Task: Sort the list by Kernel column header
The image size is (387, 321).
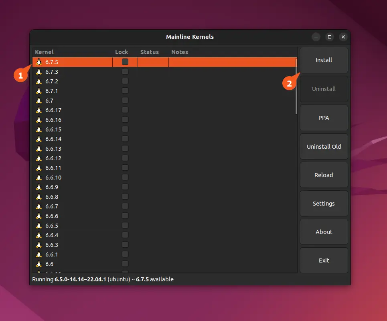Action: [x=44, y=52]
